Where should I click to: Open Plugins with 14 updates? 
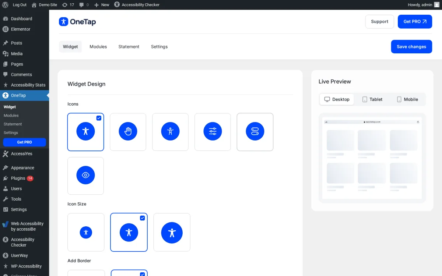pyautogui.click(x=24, y=178)
